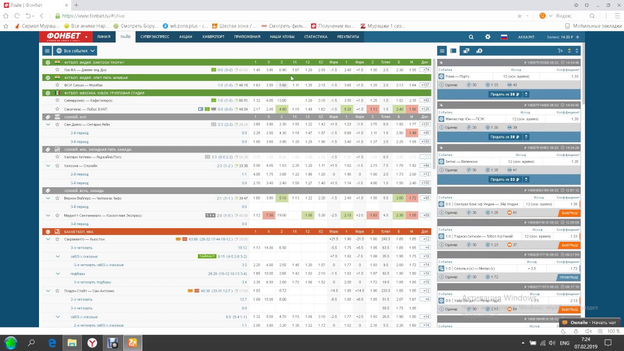Viewport: 624px width, 351px height.
Task: Click the plus icon beside balance
Action: click(578, 37)
